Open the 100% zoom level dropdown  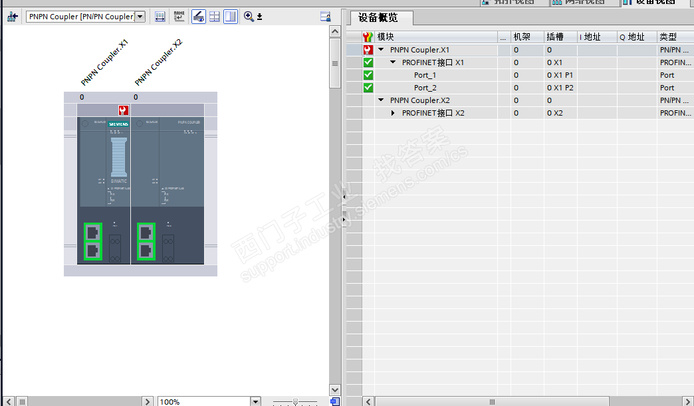click(255, 401)
